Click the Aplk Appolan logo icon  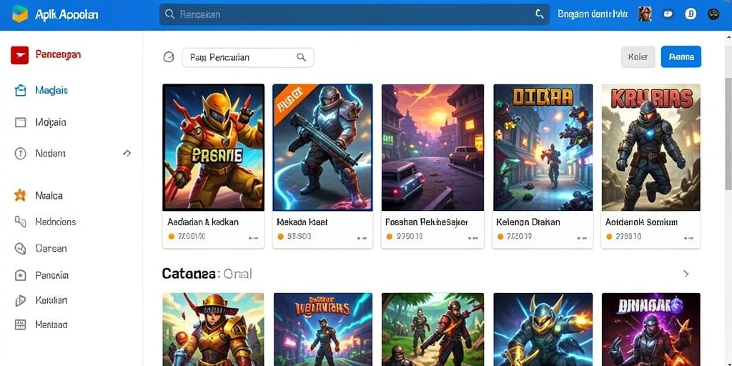(x=20, y=14)
